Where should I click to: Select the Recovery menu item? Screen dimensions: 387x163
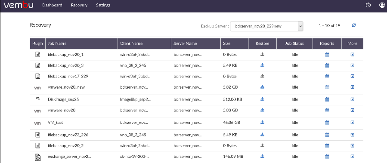pyautogui.click(x=79, y=5)
